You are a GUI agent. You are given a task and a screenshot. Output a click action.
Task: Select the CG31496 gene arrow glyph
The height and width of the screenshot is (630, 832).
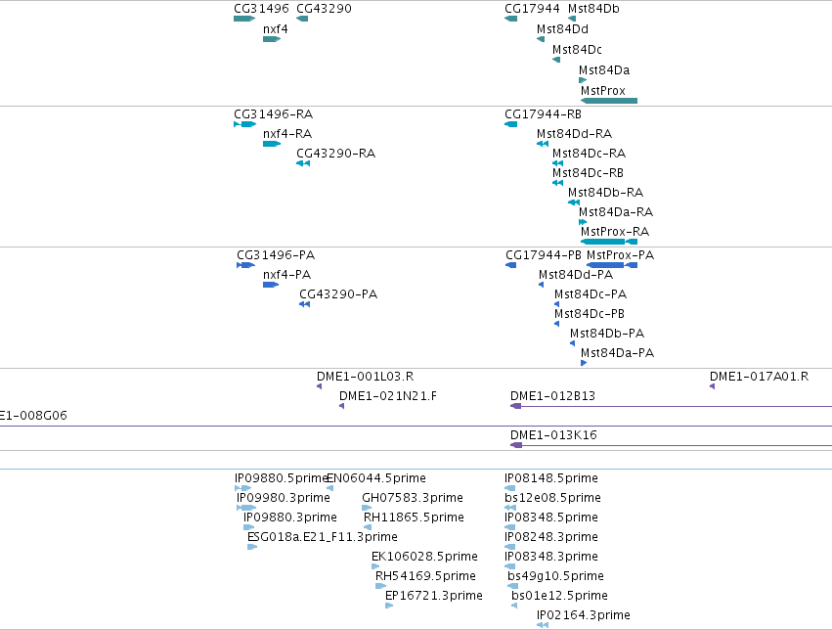pyautogui.click(x=244, y=19)
